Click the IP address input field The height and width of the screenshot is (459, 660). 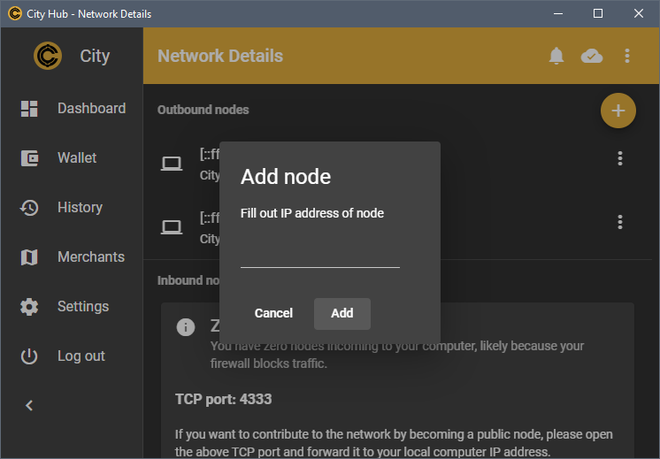click(x=320, y=256)
